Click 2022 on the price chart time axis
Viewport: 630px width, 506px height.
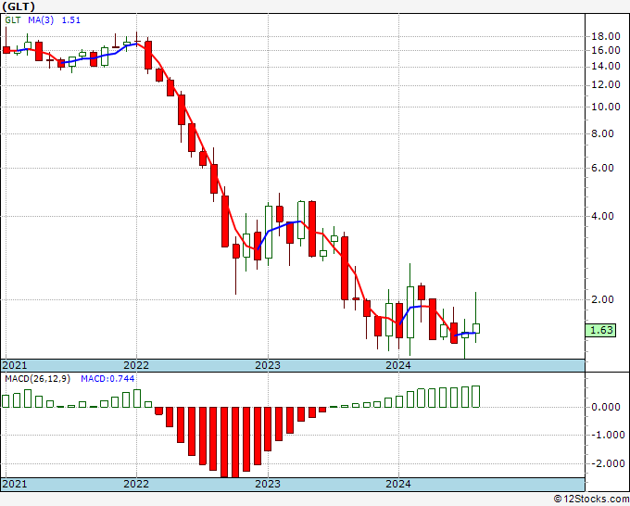tap(136, 365)
